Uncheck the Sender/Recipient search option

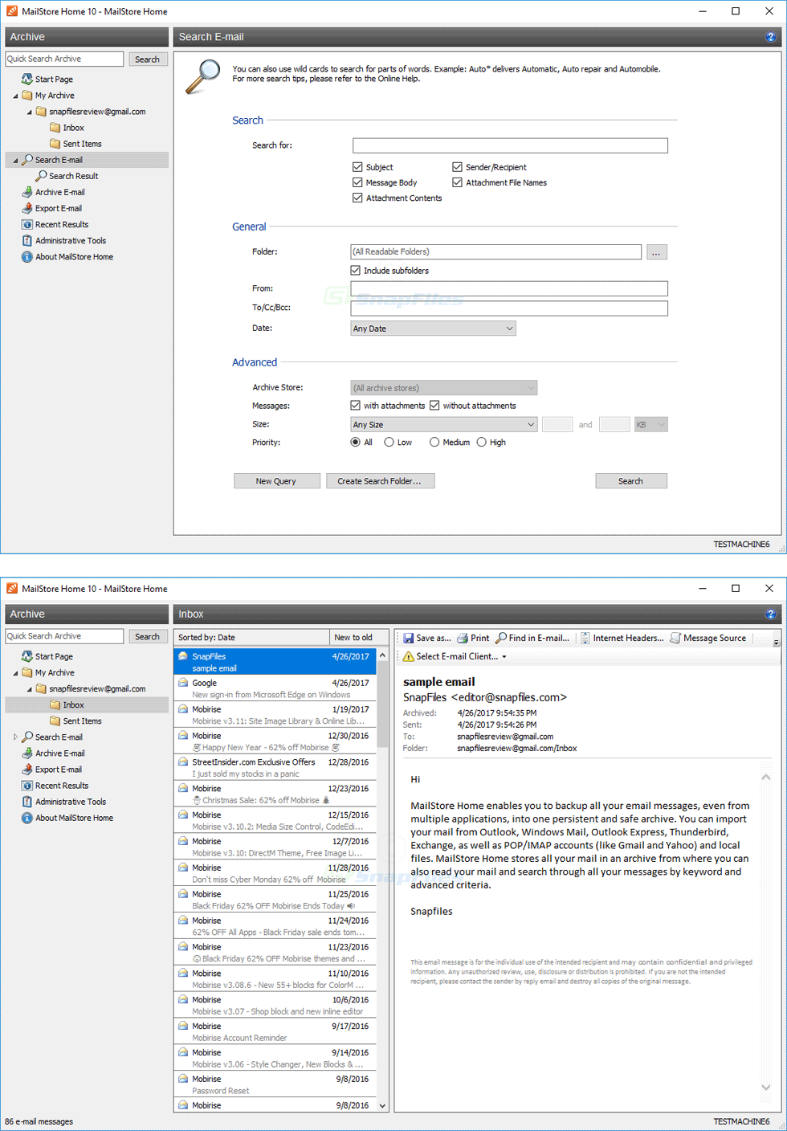click(457, 167)
